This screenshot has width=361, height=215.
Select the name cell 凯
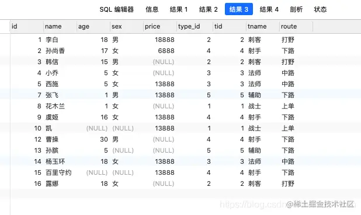pyautogui.click(x=49, y=128)
